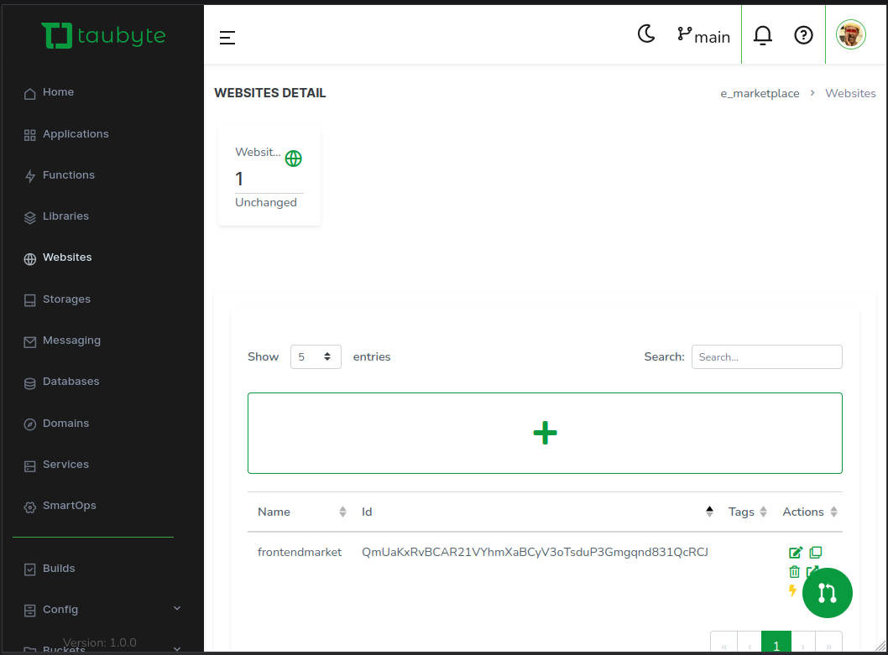Viewport: 888px width, 655px height.
Task: Click the SmartOps gear icon
Action: click(x=30, y=507)
